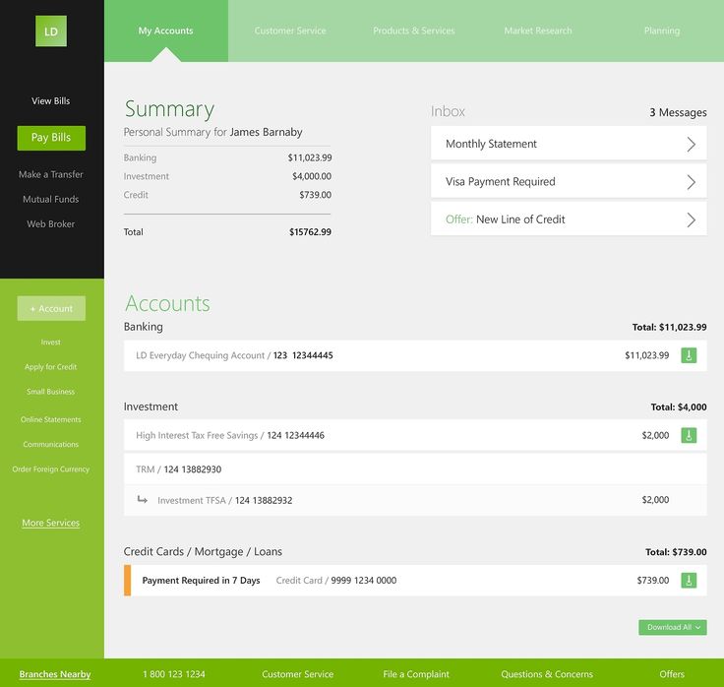Select the Investment TFSA / 124 13882932 row

415,500
